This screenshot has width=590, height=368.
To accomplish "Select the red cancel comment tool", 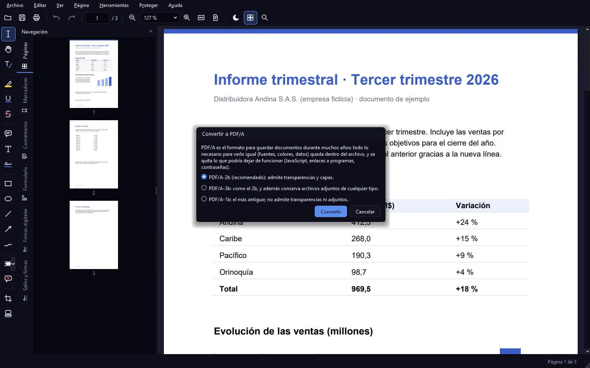I will (x=8, y=279).
